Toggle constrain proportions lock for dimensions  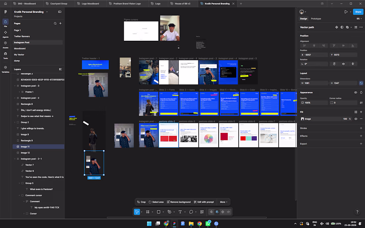(x=361, y=83)
